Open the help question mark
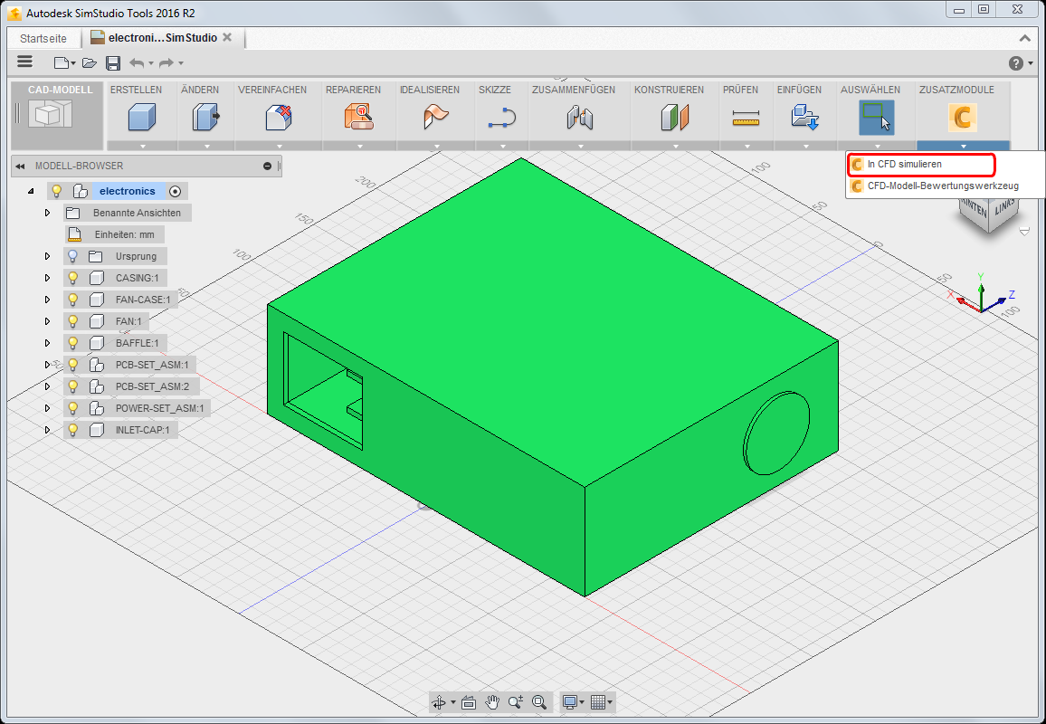 pyautogui.click(x=1015, y=62)
